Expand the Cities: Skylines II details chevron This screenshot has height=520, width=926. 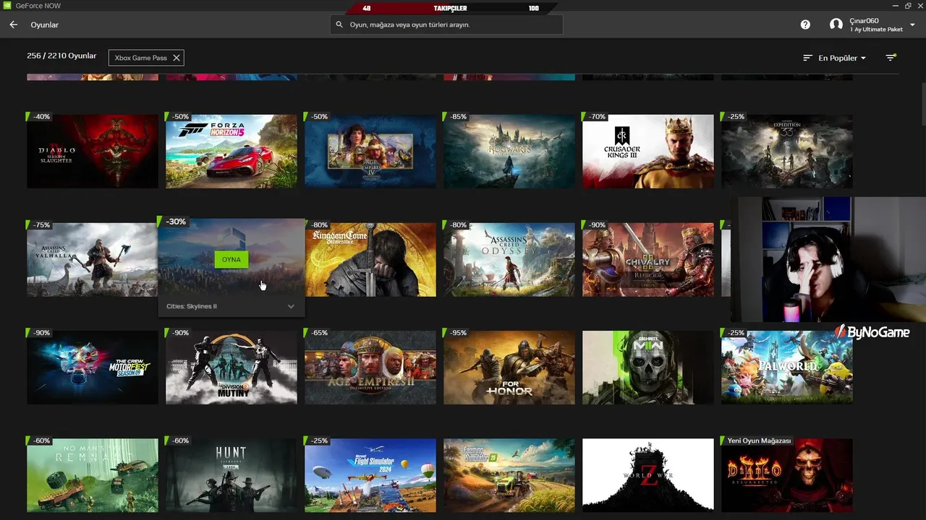click(291, 306)
